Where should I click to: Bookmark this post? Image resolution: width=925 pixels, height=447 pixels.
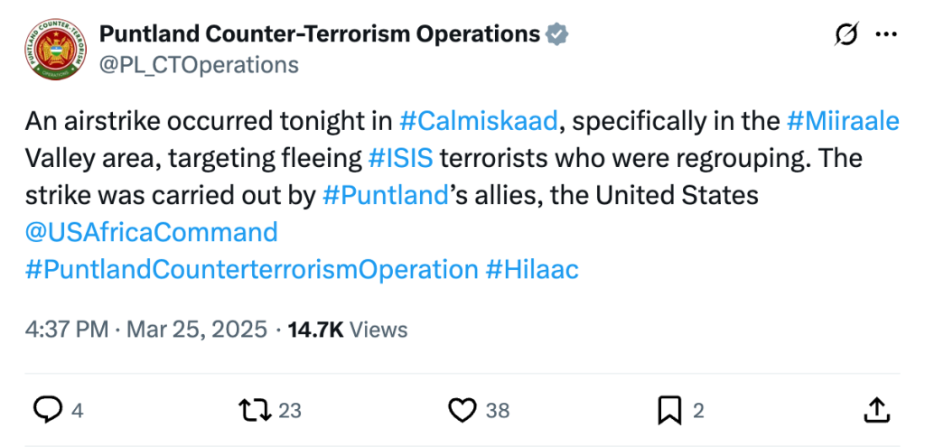tap(668, 411)
